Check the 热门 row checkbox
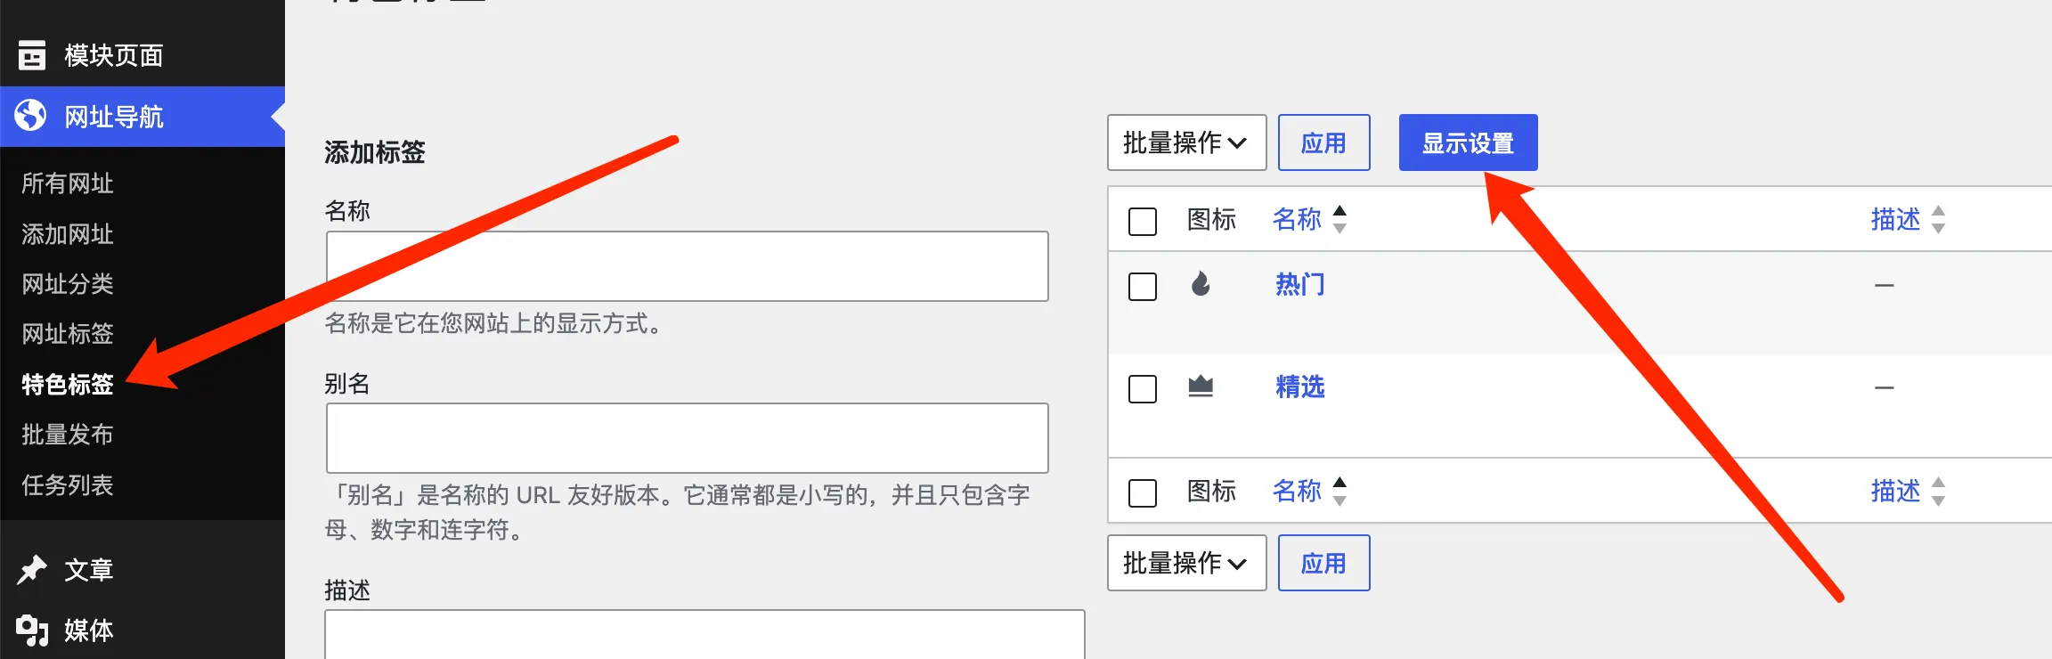Viewport: 2052px width, 659px height. tap(1143, 287)
